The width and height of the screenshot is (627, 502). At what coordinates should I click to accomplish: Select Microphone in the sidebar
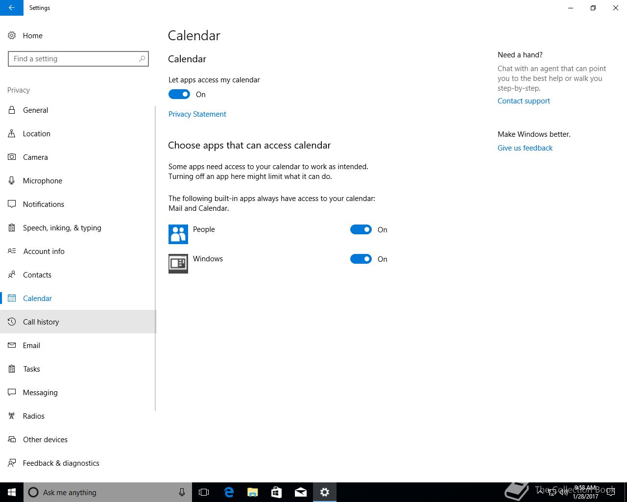[78, 180]
